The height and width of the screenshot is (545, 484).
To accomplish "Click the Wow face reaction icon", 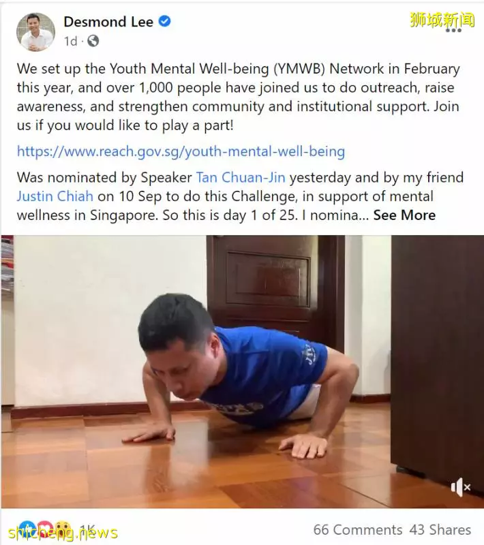I will click(x=63, y=529).
